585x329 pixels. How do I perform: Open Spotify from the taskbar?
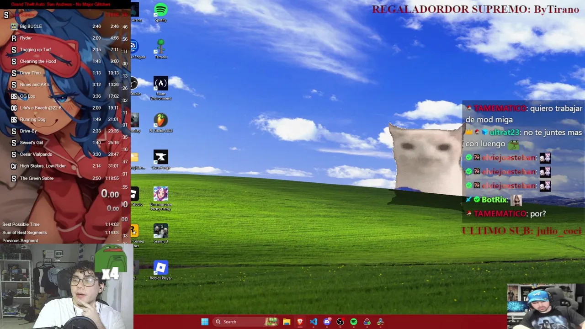[354, 322]
